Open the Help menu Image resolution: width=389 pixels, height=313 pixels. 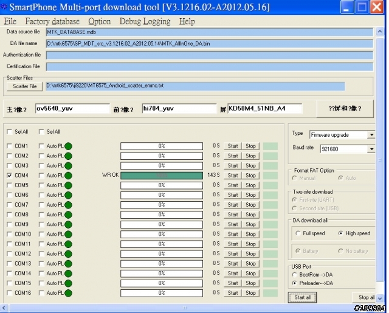tap(187, 21)
